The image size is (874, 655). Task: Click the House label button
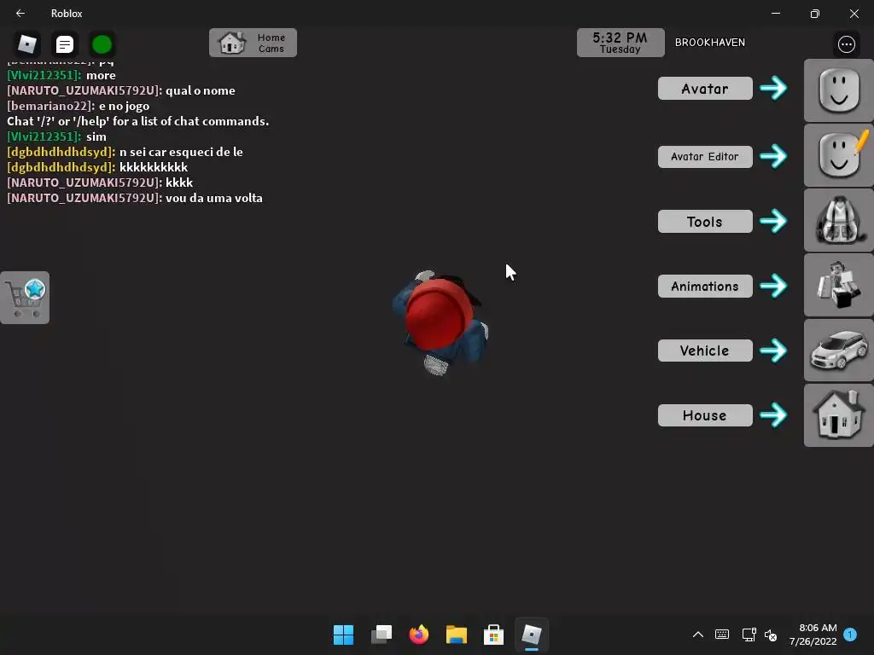tap(705, 415)
